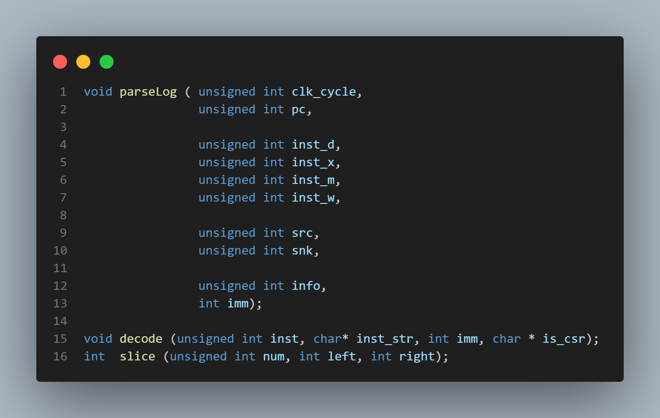Image resolution: width=660 pixels, height=418 pixels.
Task: Click the clk_cycle parameter
Action: (324, 92)
